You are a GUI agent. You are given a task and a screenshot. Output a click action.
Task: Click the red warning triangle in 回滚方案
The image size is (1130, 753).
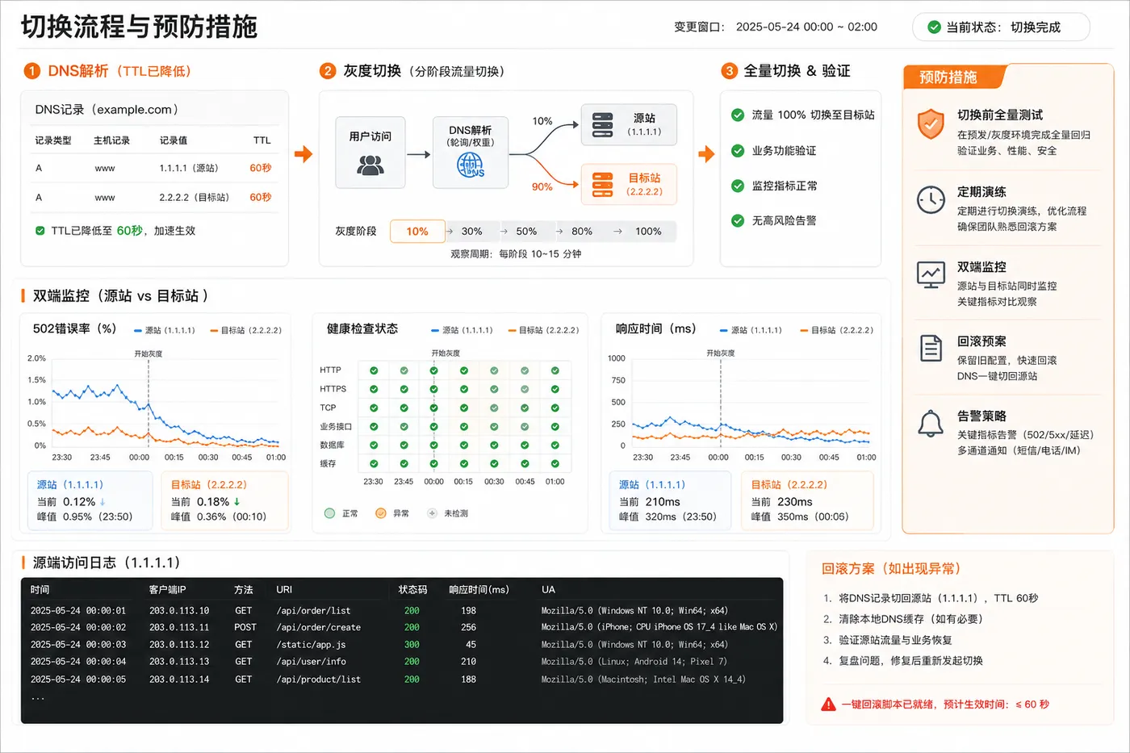(828, 705)
